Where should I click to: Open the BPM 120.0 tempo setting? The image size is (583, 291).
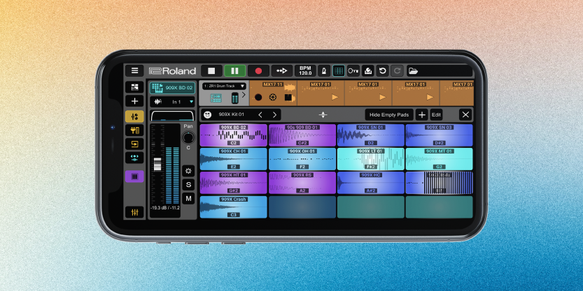click(305, 70)
